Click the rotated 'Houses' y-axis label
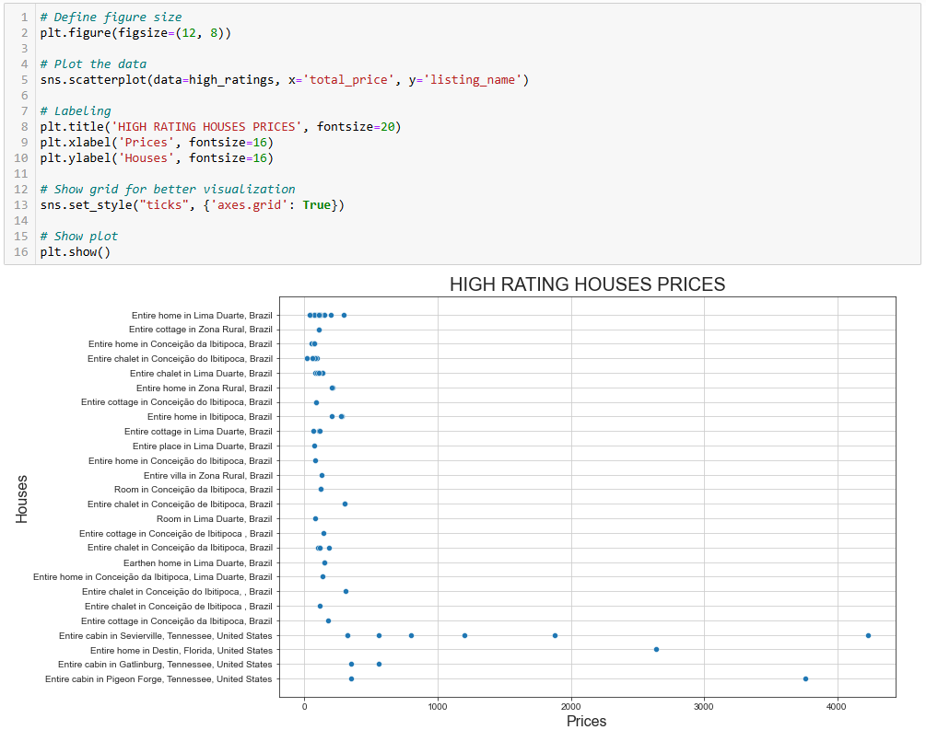This screenshot has height=730, width=926. click(22, 498)
